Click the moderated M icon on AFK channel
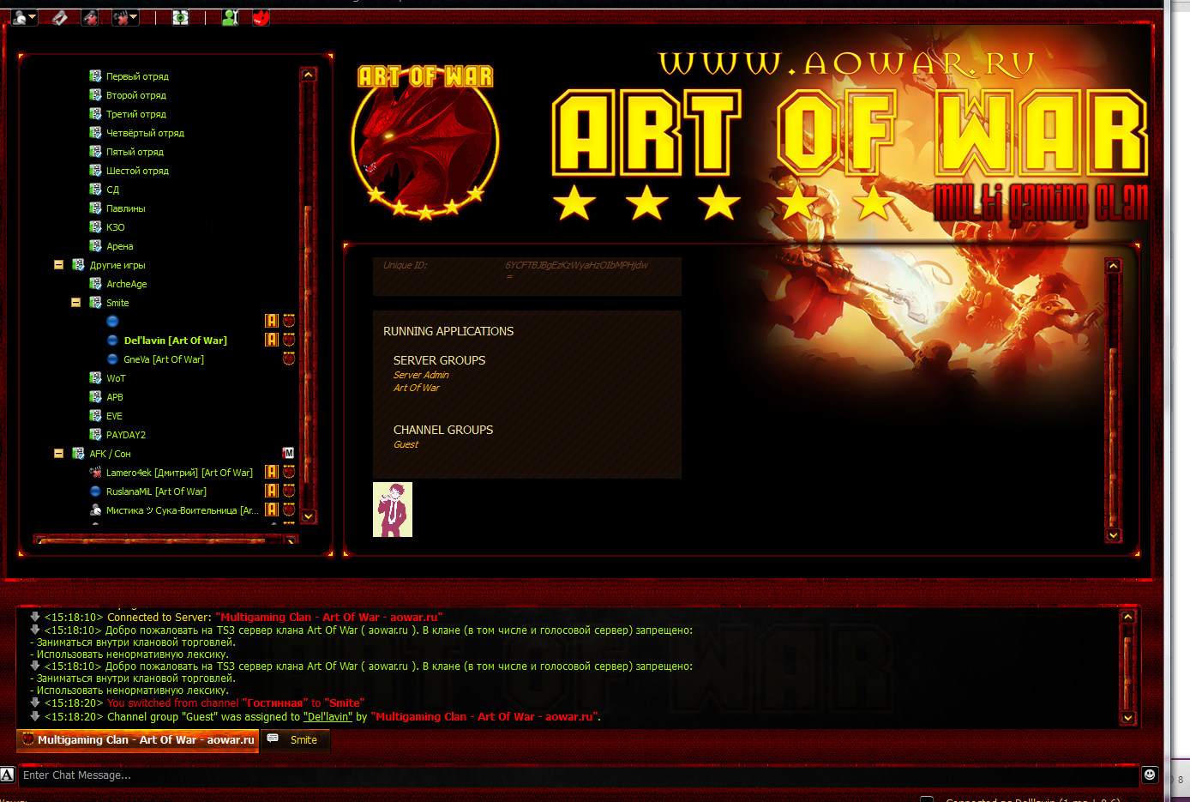 coord(289,453)
